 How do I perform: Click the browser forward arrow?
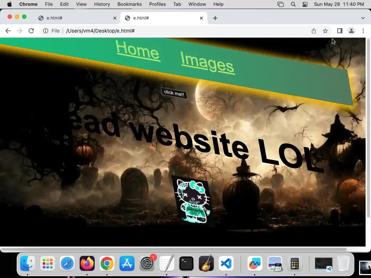20,31
